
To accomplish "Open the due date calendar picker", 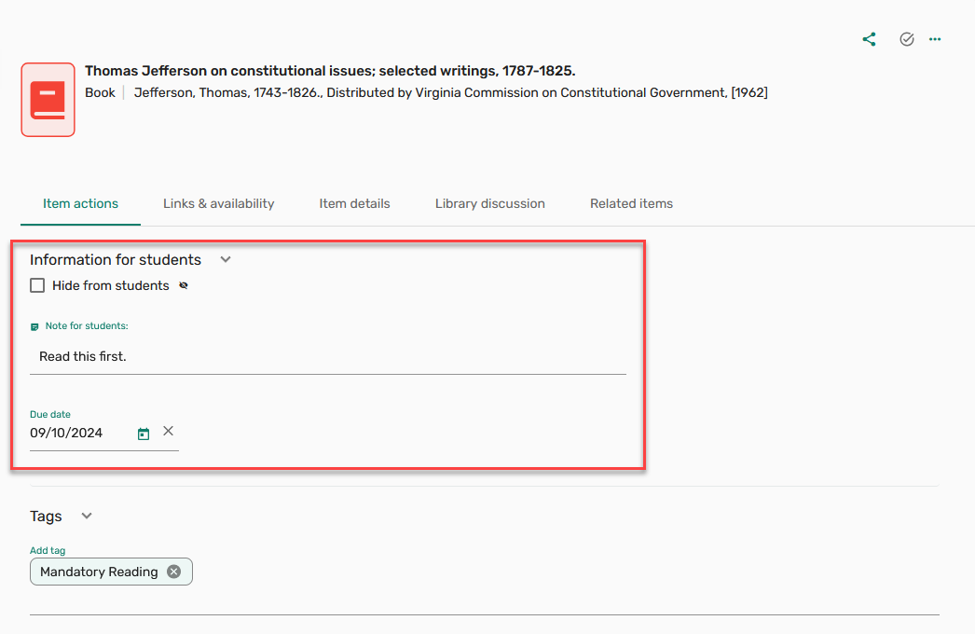I will pos(144,434).
